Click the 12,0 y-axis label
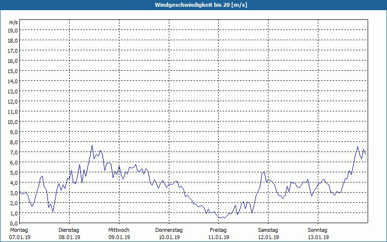Image resolution: width=387 pixels, height=242 pixels. tap(13, 102)
